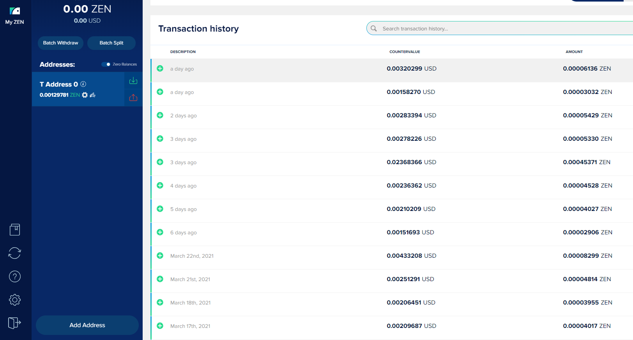Open T Address 0 gear settings
Viewport: 633px width, 340px height.
point(85,95)
